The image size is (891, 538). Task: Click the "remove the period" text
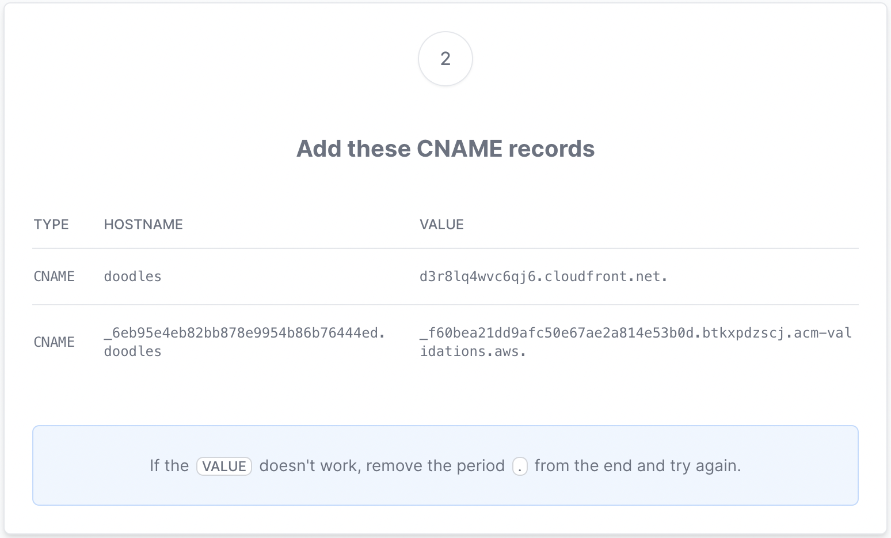[435, 466]
